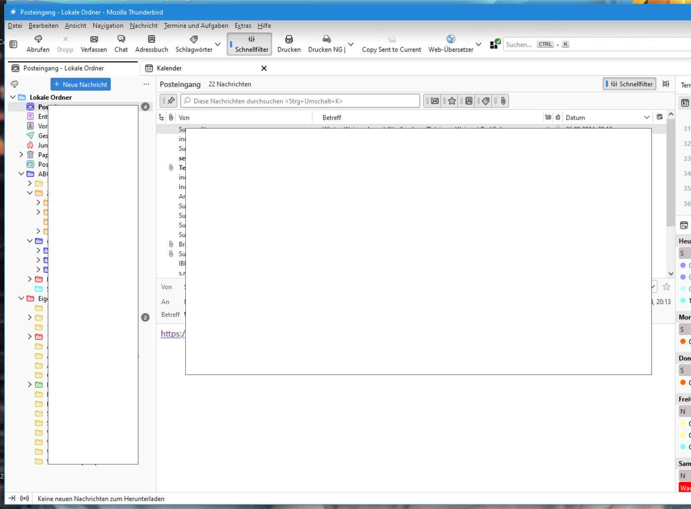Image resolution: width=691 pixels, height=509 pixels.
Task: Expand the Papierkorb folder
Action: click(21, 155)
